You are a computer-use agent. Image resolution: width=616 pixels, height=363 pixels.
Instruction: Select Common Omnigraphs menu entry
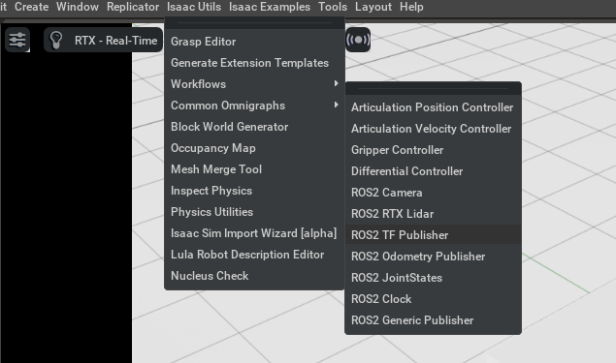coord(254,106)
